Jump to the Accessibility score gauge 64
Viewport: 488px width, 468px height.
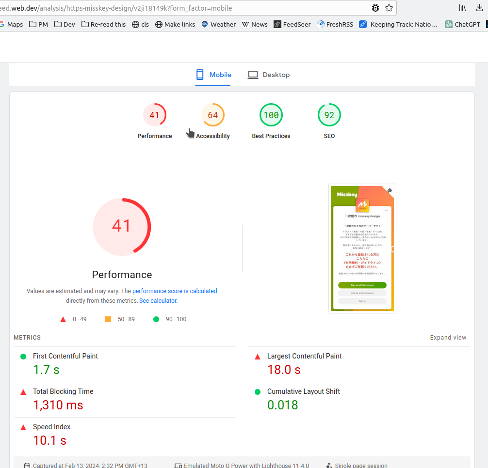click(213, 115)
